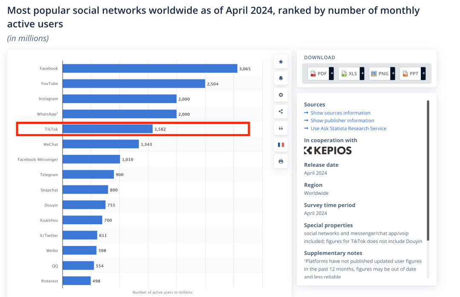Download the chart as PDF
This screenshot has width=460, height=297.
[x=318, y=74]
